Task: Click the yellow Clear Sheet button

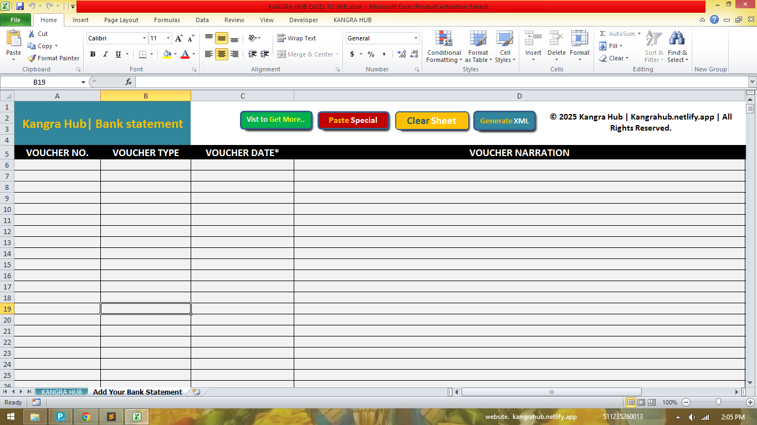Action: pos(432,121)
